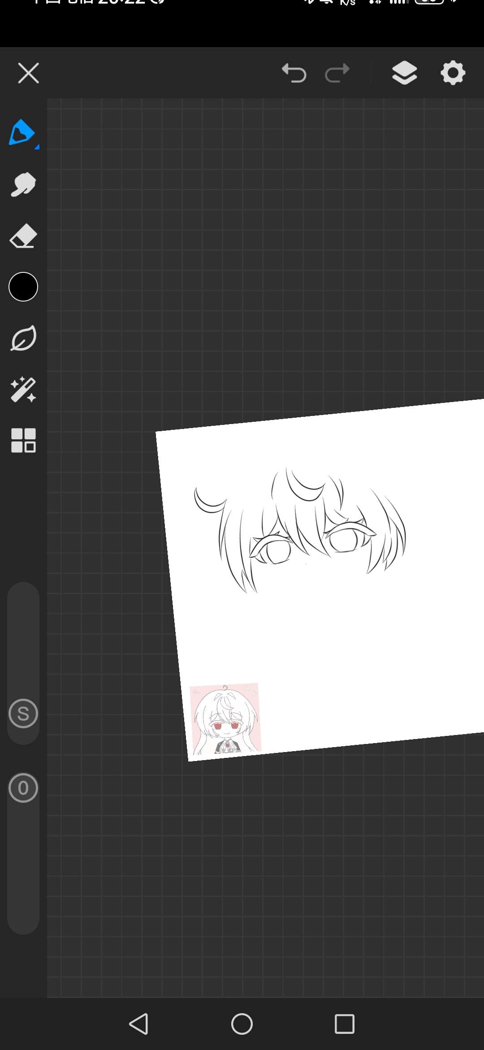This screenshot has height=1050, width=484.
Task: Go to Android home screen
Action: point(242,1024)
